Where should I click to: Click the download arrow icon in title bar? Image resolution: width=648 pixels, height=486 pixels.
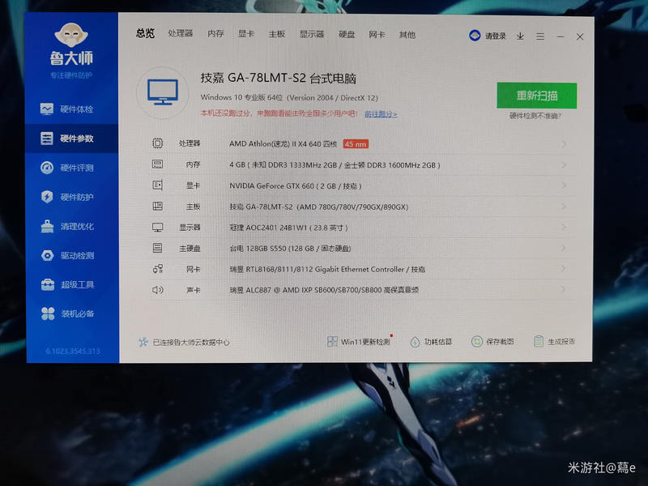click(x=520, y=36)
